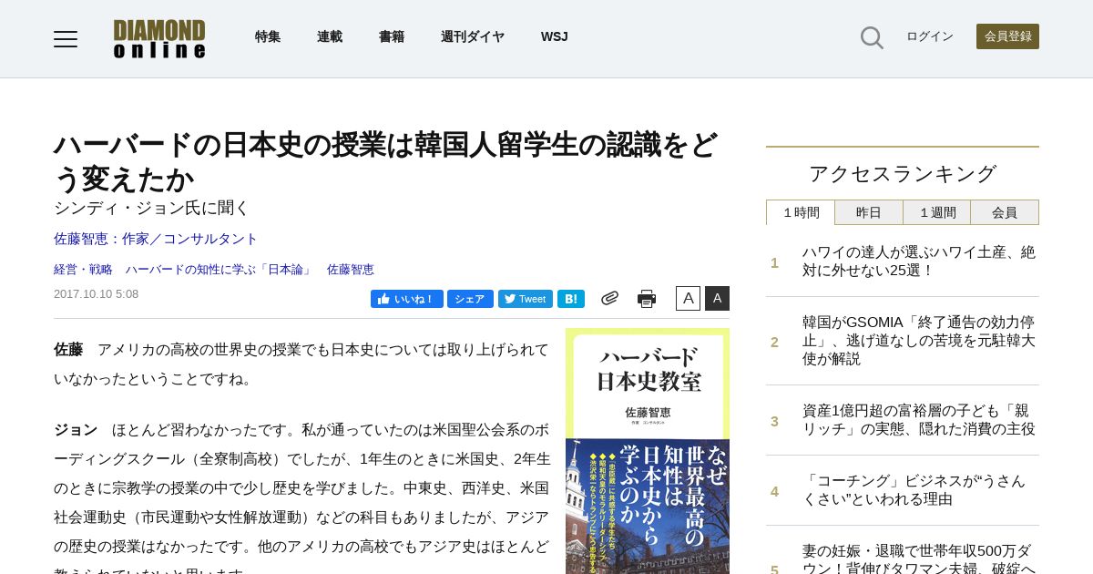Click the article headline ハーバードの日本史の授業
Screen dimensions: 1093x574
click(x=386, y=161)
